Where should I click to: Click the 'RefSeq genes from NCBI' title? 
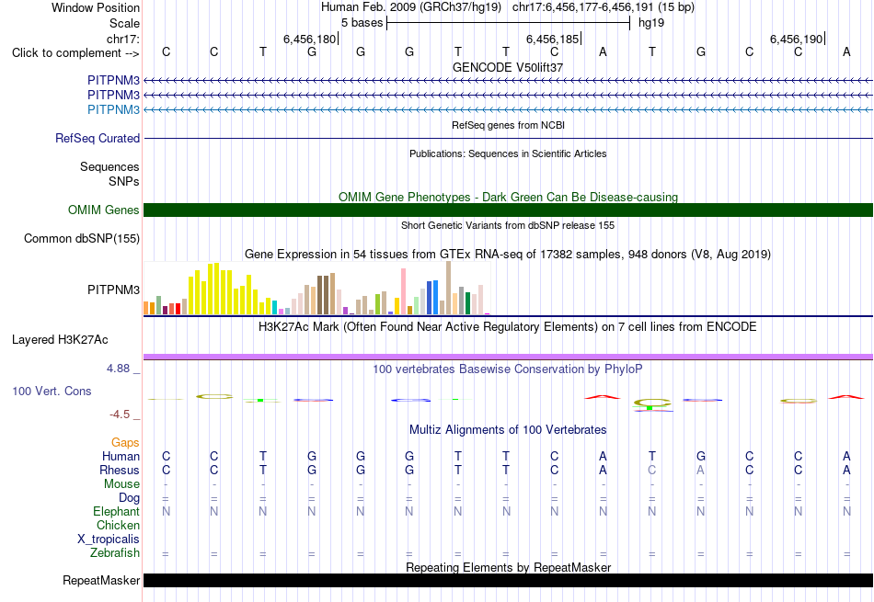click(x=508, y=125)
